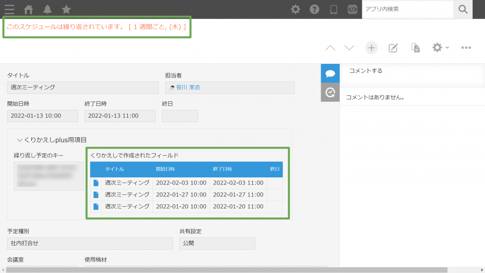The image size is (485, 273).
Task: Click the cell 2022-02-03 10:00
Action: point(181,183)
